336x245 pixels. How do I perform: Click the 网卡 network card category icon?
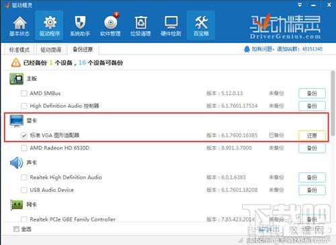(16, 205)
